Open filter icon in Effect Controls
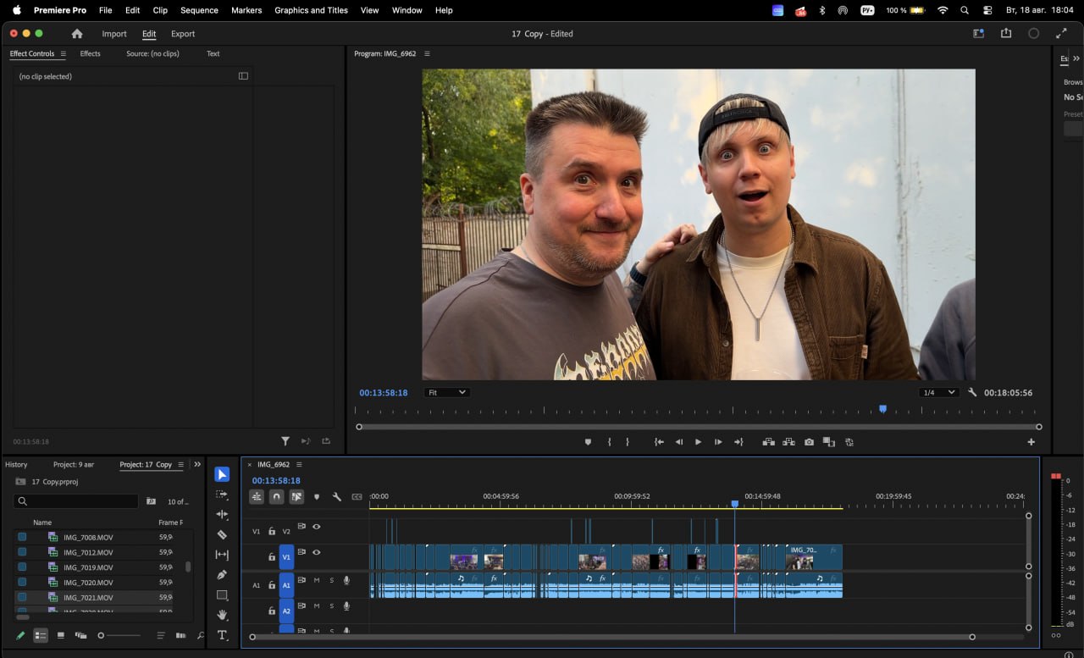Screen dimensions: 1084x658 click(x=285, y=441)
